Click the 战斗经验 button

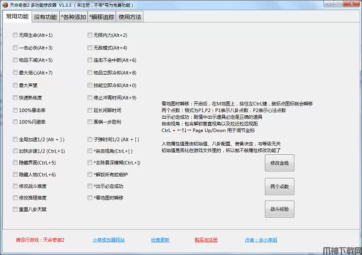pos(279,209)
